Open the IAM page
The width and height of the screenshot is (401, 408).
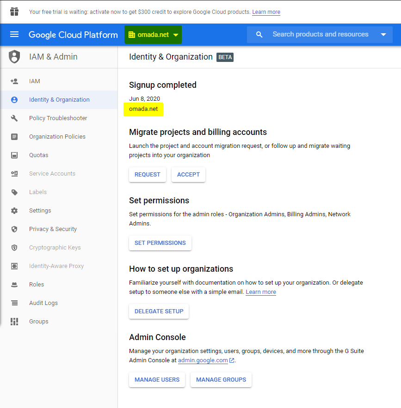(x=59, y=81)
